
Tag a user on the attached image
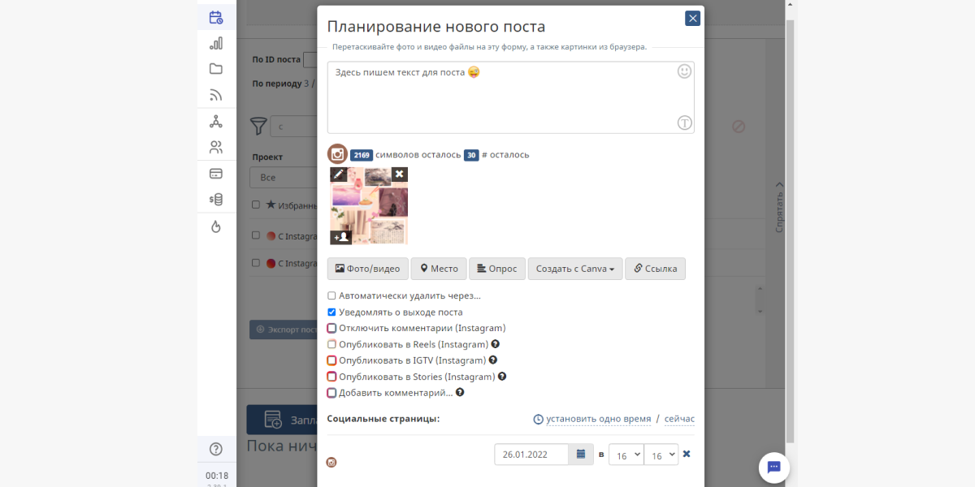(x=340, y=237)
